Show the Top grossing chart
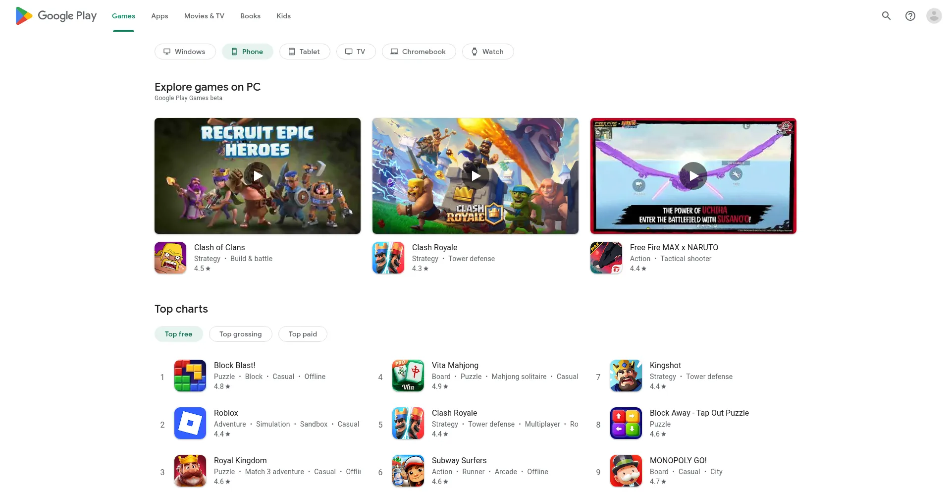This screenshot has height=492, width=951. point(240,334)
